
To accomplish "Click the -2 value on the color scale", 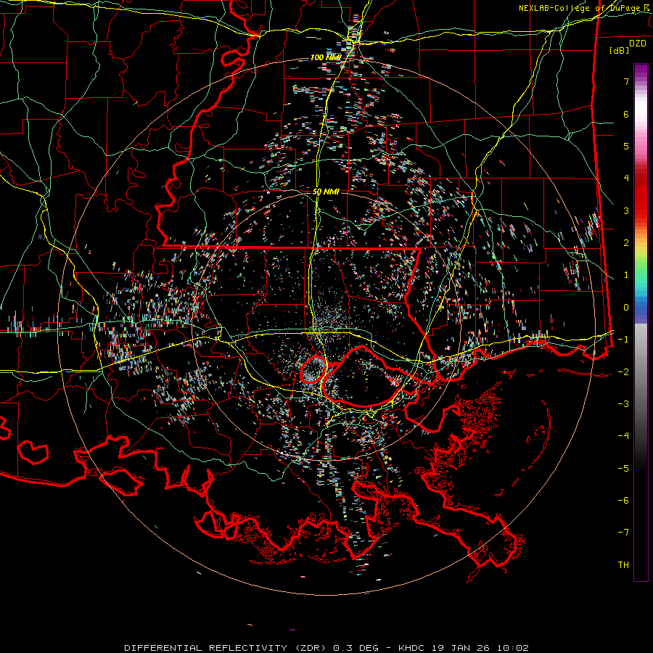I will coord(623,371).
